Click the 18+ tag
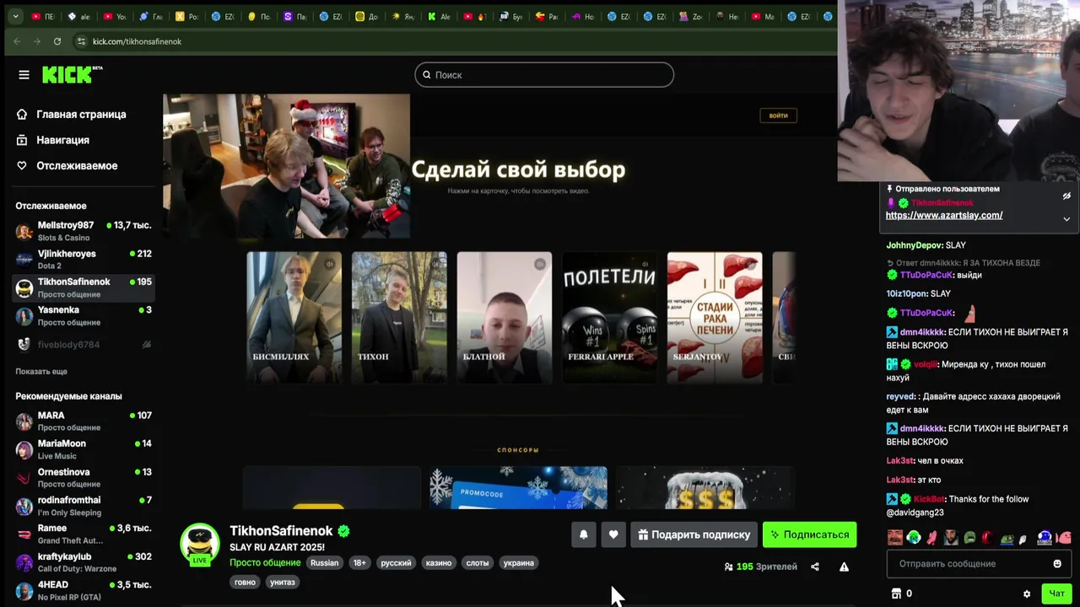This screenshot has height=607, width=1080. 359,562
